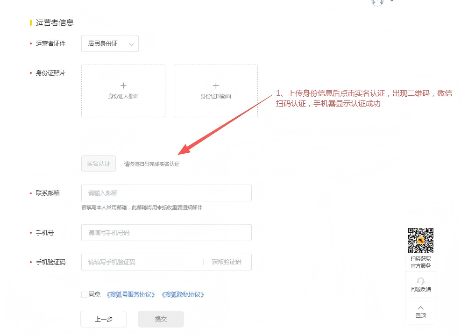This screenshot has height=335, width=461.
Task: Click the plus icon for 身份证人像面 upload
Action: click(123, 86)
